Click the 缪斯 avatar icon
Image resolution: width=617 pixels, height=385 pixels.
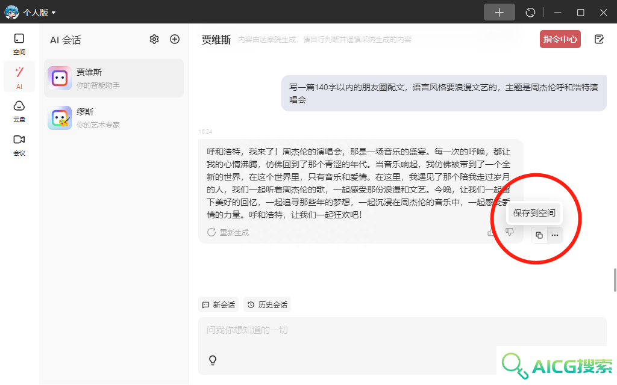coord(60,118)
